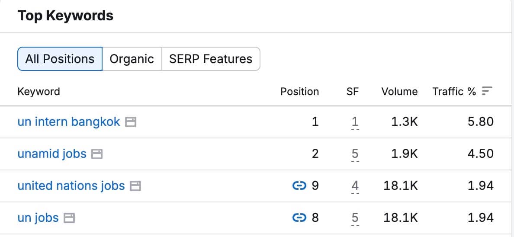The width and height of the screenshot is (514, 237).
Task: Click SF value 5 for un jobs
Action: tap(355, 218)
